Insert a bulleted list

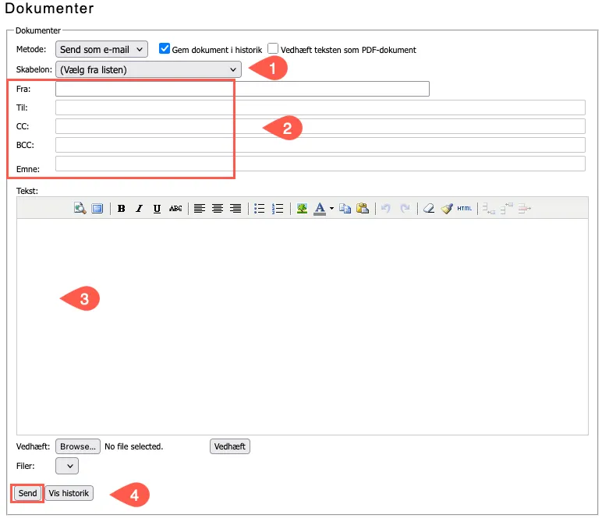click(260, 209)
